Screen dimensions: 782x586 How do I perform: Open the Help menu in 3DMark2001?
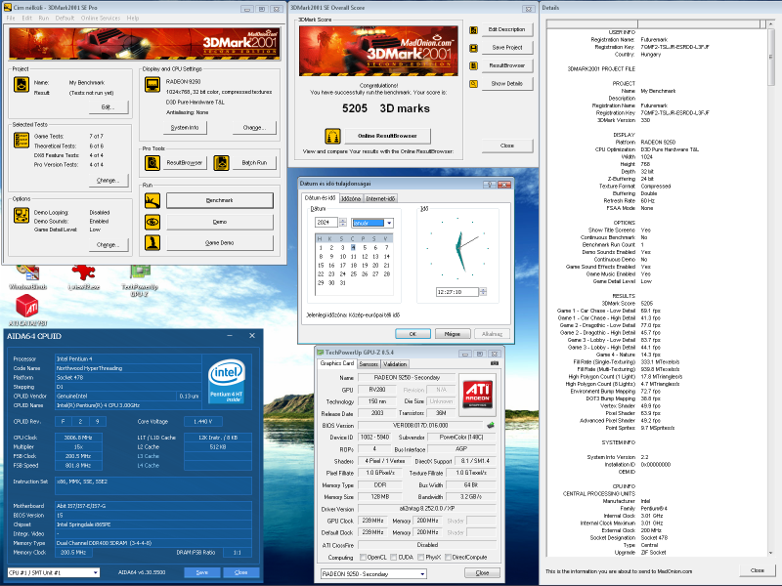coord(133,18)
